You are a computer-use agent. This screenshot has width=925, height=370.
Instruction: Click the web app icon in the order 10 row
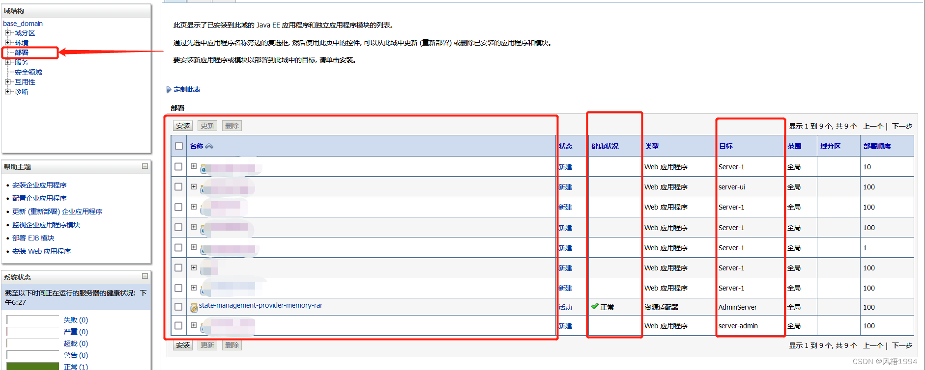[203, 169]
